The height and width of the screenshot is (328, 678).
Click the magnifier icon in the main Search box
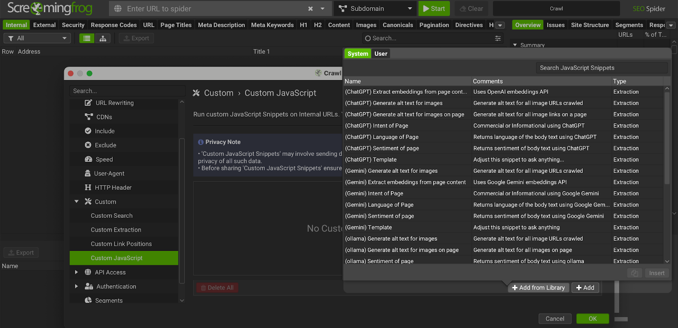[x=368, y=38]
